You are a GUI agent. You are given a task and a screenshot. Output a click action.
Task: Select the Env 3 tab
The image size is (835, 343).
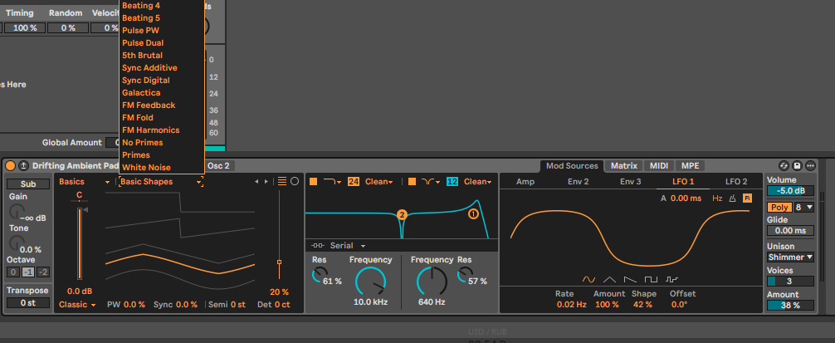click(631, 182)
